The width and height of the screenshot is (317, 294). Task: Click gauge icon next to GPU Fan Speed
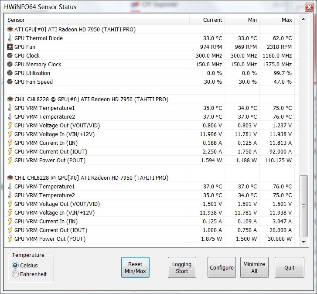[x=10, y=82]
